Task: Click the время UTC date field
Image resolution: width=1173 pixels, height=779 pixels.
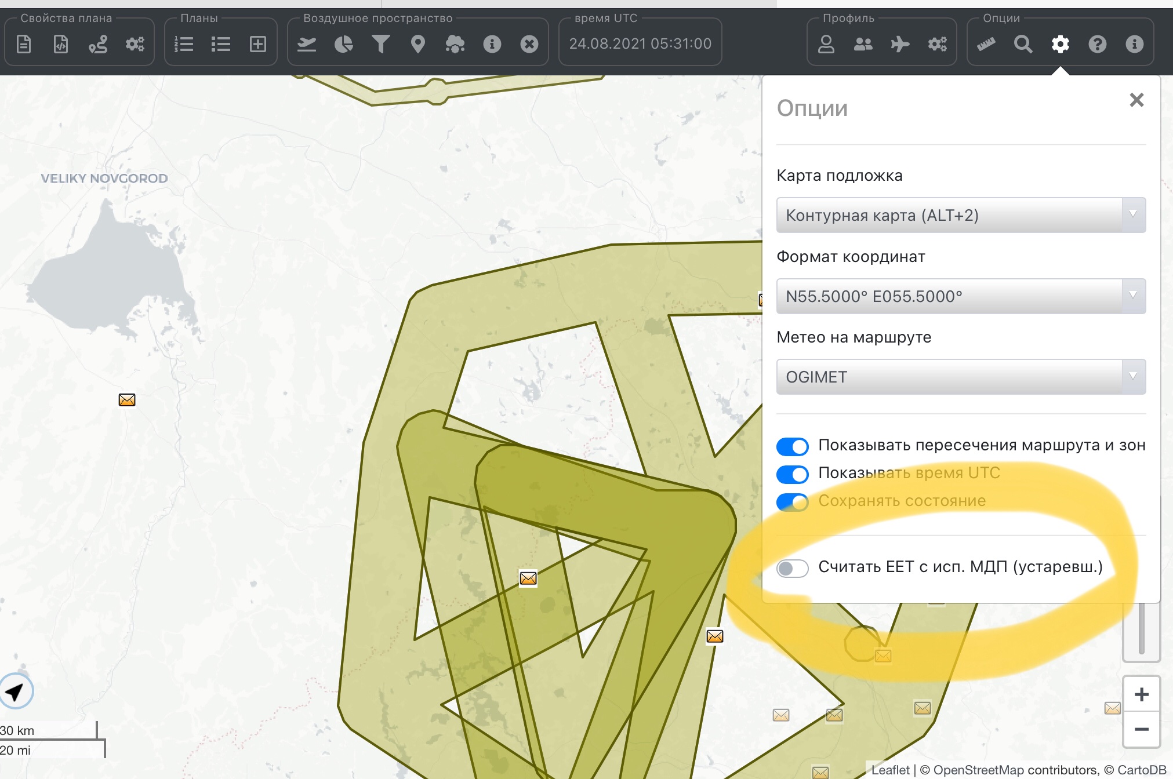Action: [x=640, y=44]
